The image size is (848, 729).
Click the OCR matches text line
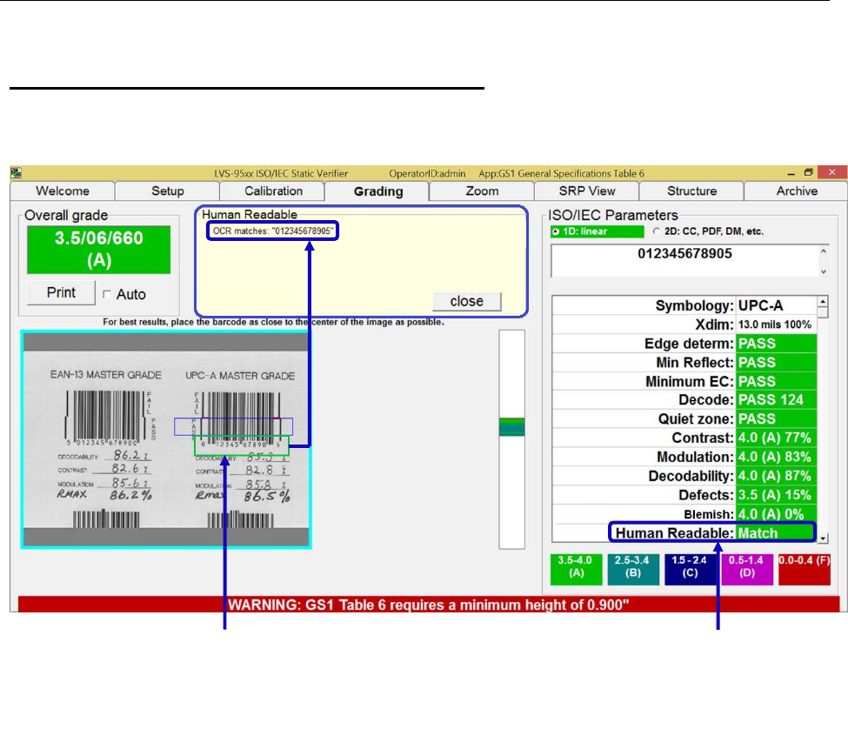[272, 231]
